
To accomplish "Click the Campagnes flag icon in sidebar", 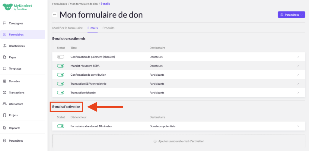I will pyautogui.click(x=5, y=23).
